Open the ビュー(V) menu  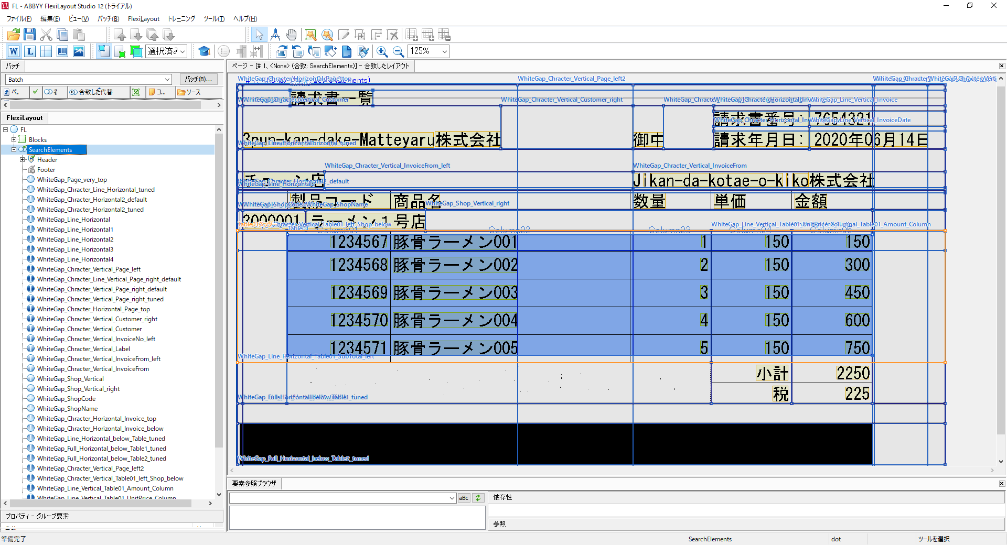[79, 18]
